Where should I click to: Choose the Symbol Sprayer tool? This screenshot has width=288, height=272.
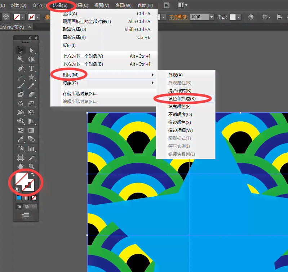click(x=21, y=148)
